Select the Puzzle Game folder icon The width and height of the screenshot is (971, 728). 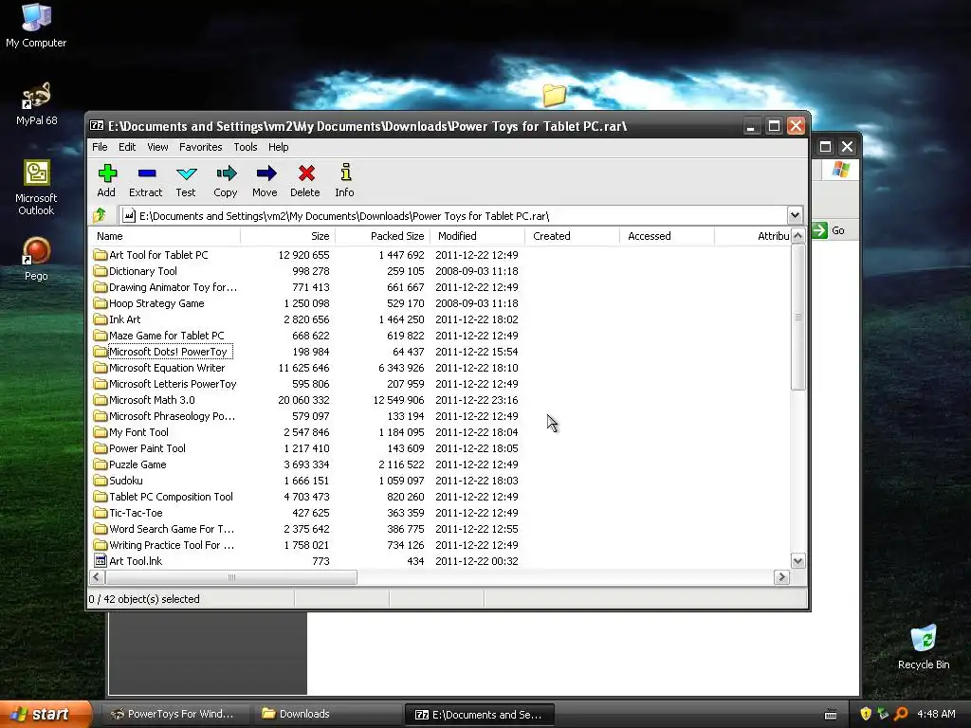click(x=100, y=464)
